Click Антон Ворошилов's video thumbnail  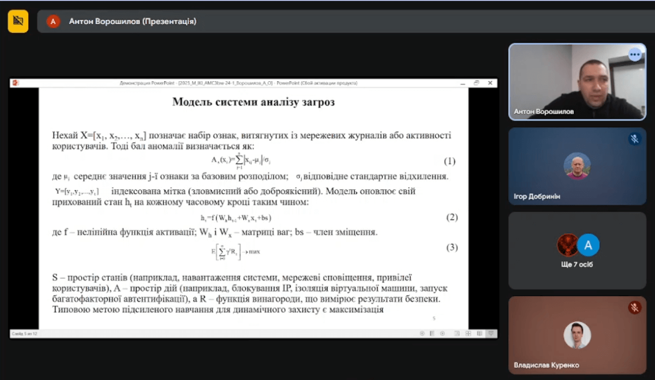pos(577,81)
